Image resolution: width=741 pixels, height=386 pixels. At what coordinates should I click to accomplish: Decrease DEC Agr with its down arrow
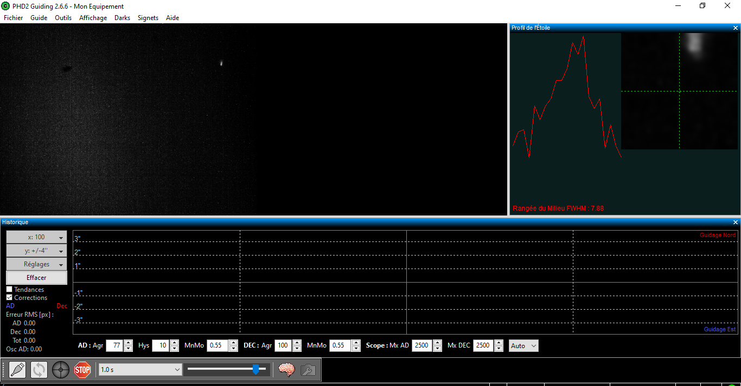click(296, 349)
